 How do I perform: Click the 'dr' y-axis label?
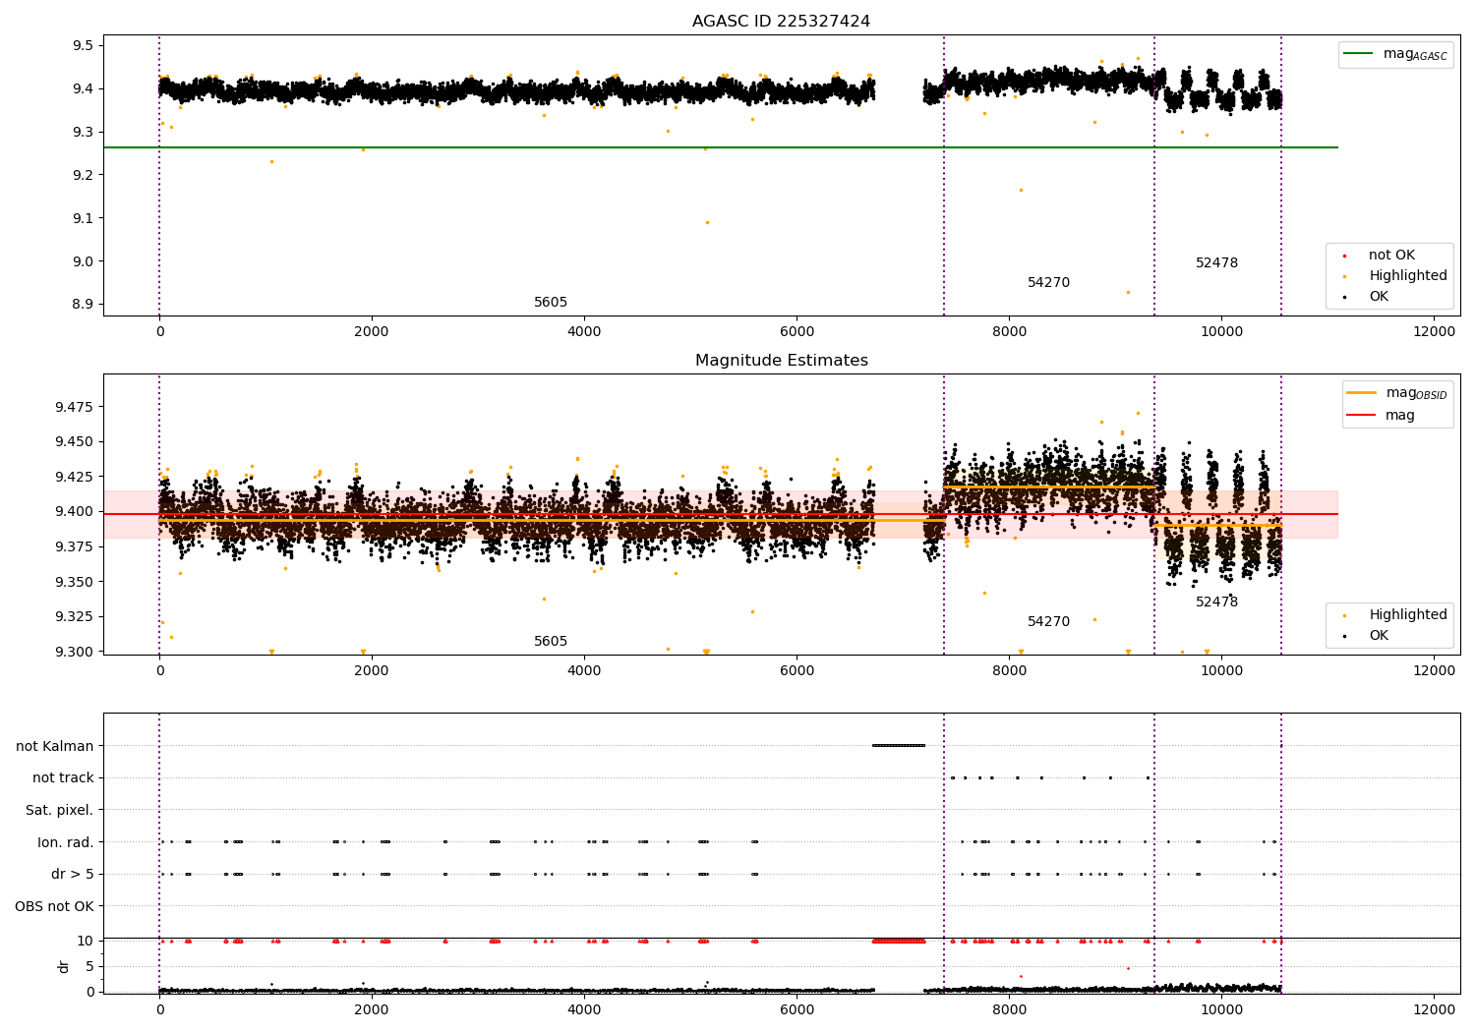tap(64, 966)
